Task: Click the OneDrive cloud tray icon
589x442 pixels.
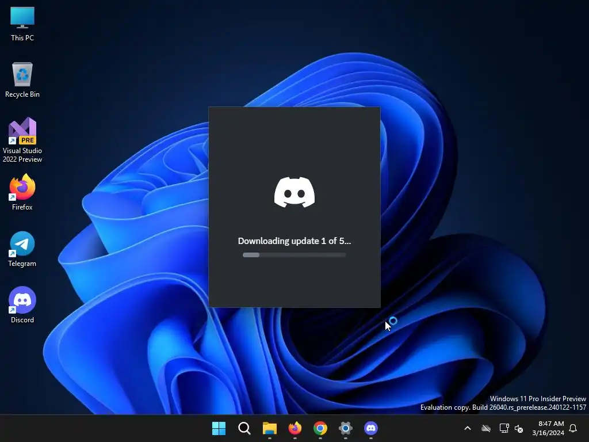Action: tap(486, 428)
